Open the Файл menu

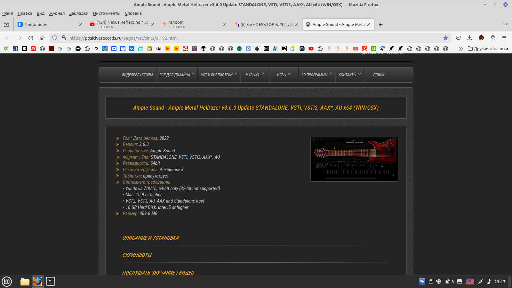[x=8, y=13]
